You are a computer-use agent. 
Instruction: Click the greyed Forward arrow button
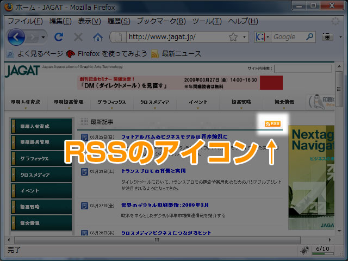point(33,37)
